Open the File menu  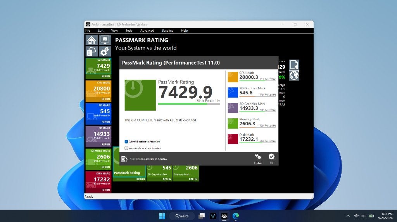pos(88,31)
